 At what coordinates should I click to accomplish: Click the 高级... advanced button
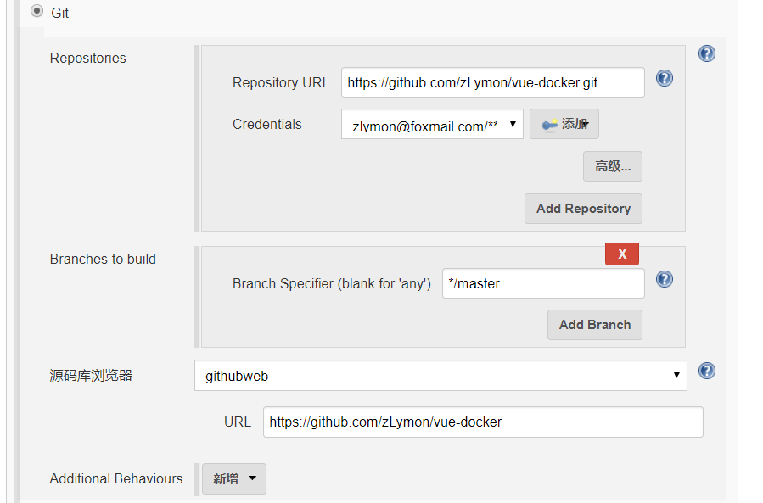point(612,166)
